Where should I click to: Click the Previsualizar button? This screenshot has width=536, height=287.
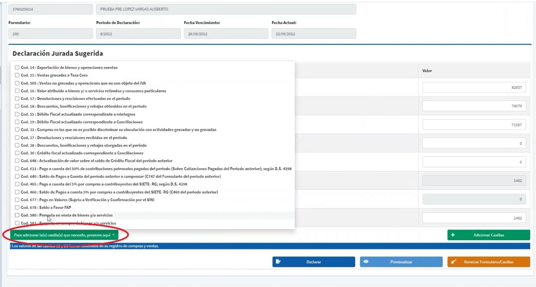(401, 262)
